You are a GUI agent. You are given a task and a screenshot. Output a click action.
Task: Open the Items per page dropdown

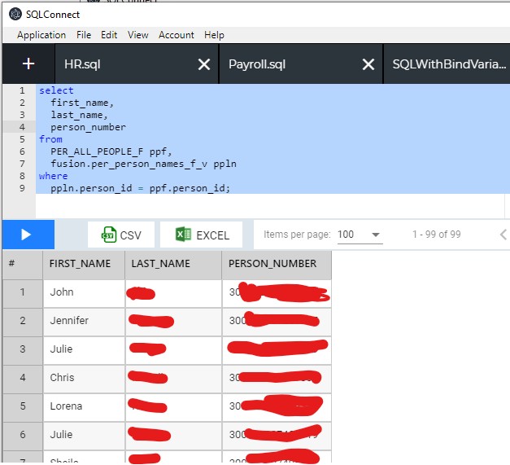(x=360, y=235)
